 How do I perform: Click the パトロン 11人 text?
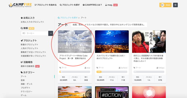click(112, 79)
